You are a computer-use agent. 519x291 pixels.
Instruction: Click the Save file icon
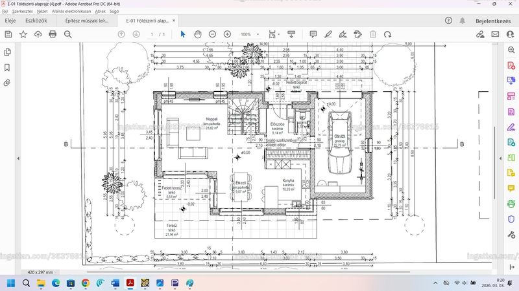8,34
